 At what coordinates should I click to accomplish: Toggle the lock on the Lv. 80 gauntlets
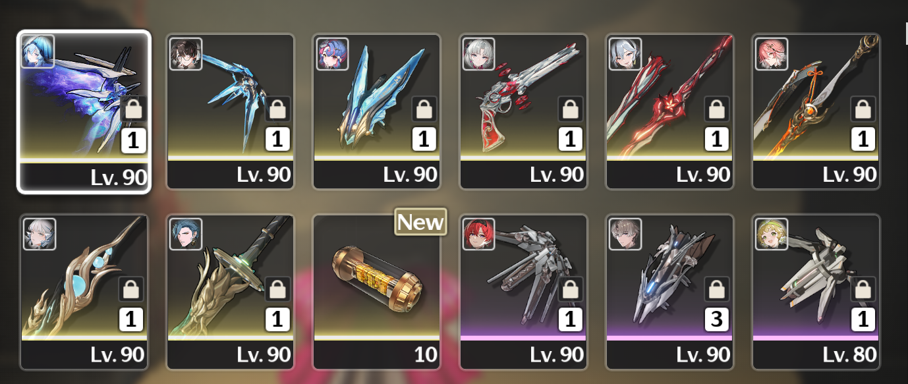coord(863,289)
